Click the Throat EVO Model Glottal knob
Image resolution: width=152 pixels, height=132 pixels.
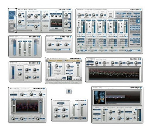(128, 118)
